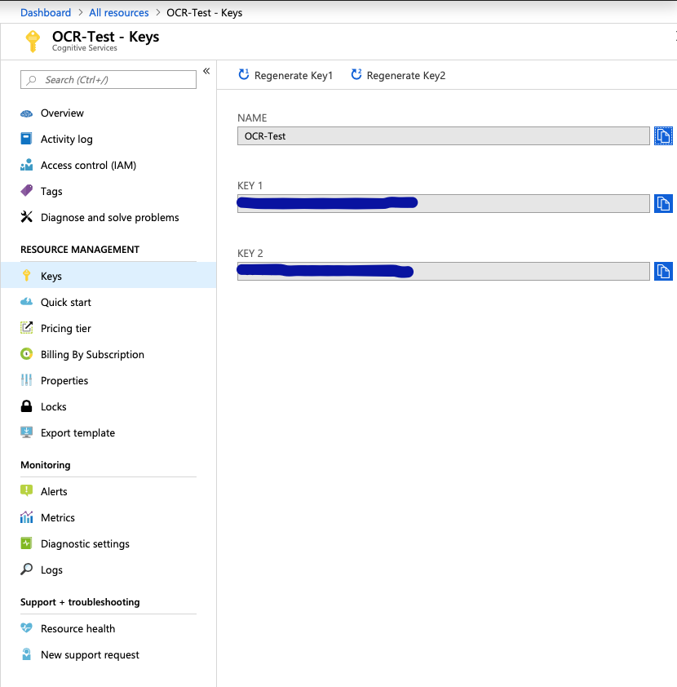Click OCR-Test - Keys breadcrumb text
677x687 pixels.
pos(204,13)
